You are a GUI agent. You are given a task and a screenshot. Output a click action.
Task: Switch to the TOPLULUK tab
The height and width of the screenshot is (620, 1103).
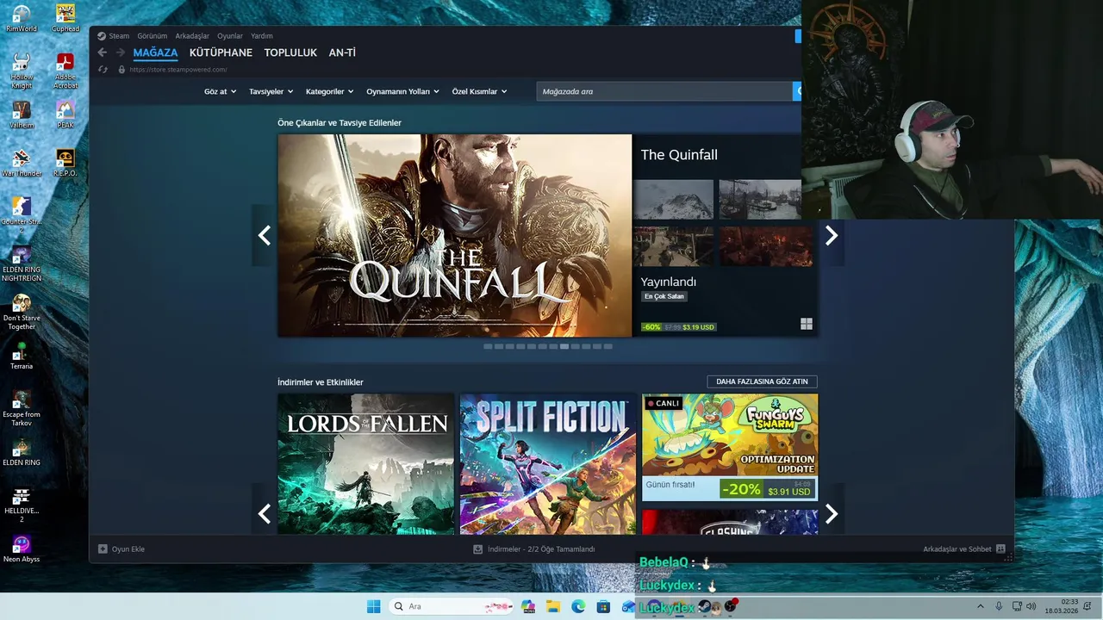click(290, 53)
